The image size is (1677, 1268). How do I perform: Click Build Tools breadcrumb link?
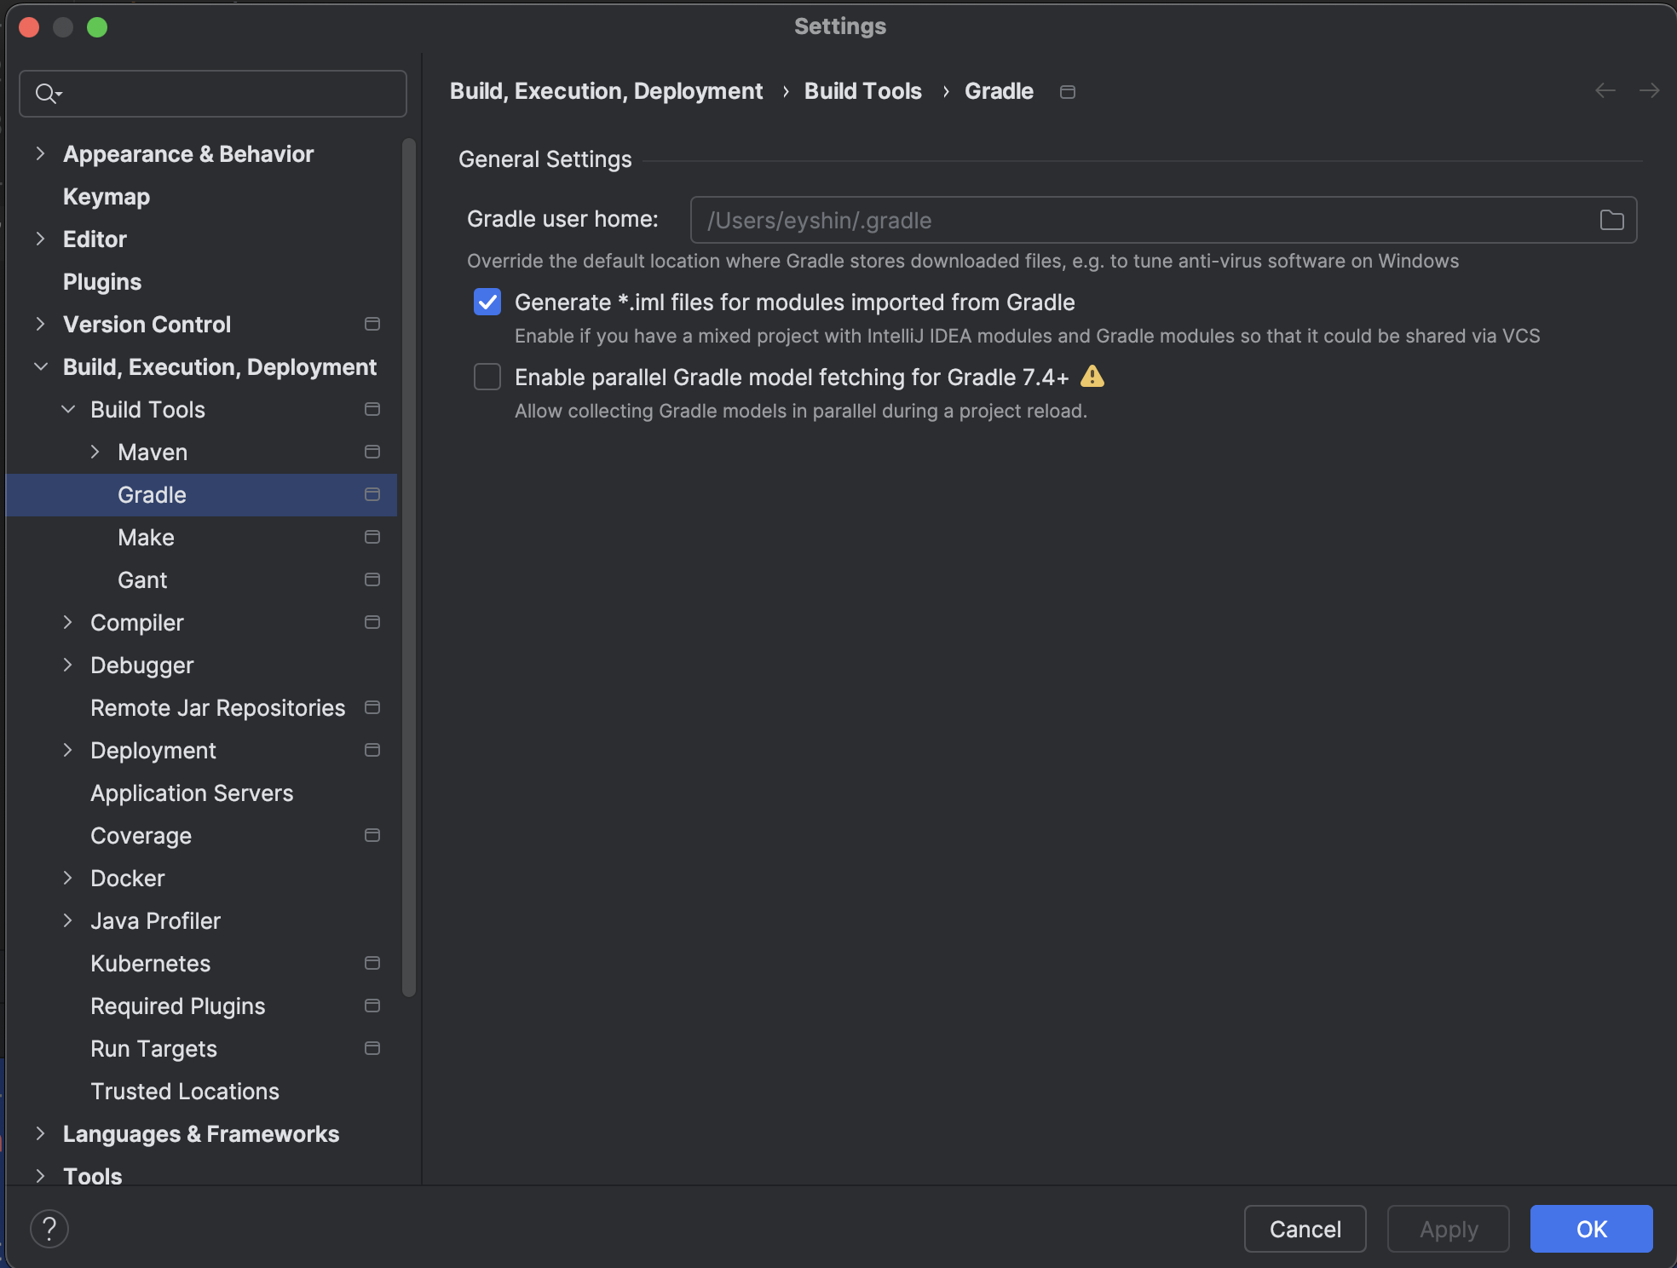[862, 91]
